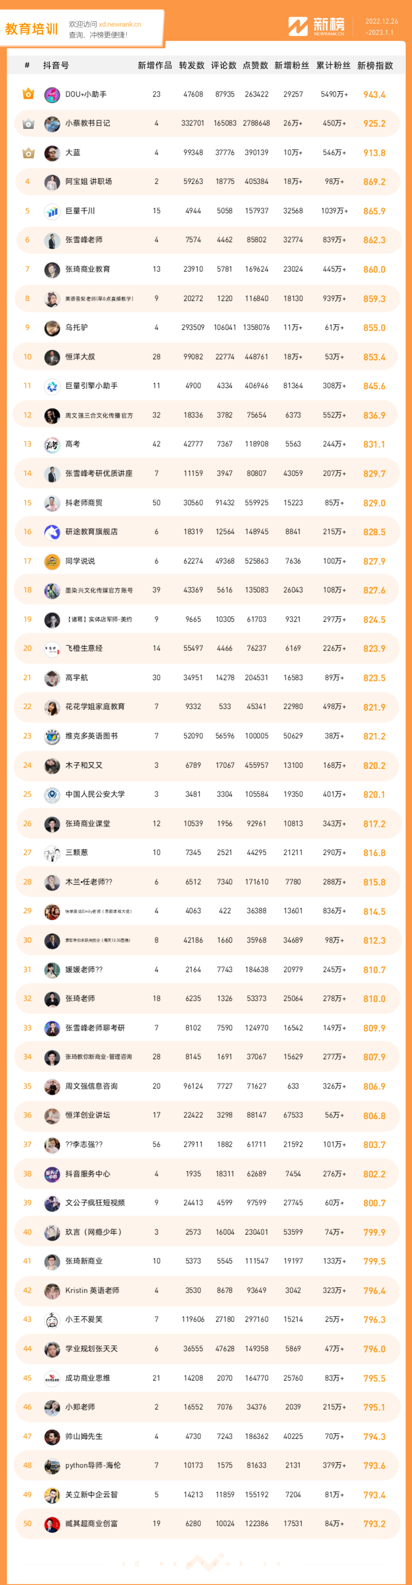Click the 巨量引擎小助手 avatar icon
Image resolution: width=412 pixels, height=1585 pixels.
coord(52,386)
